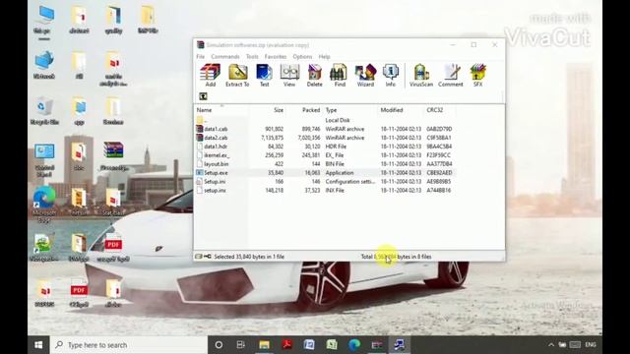
Task: Open the Options menu
Action: click(x=302, y=57)
